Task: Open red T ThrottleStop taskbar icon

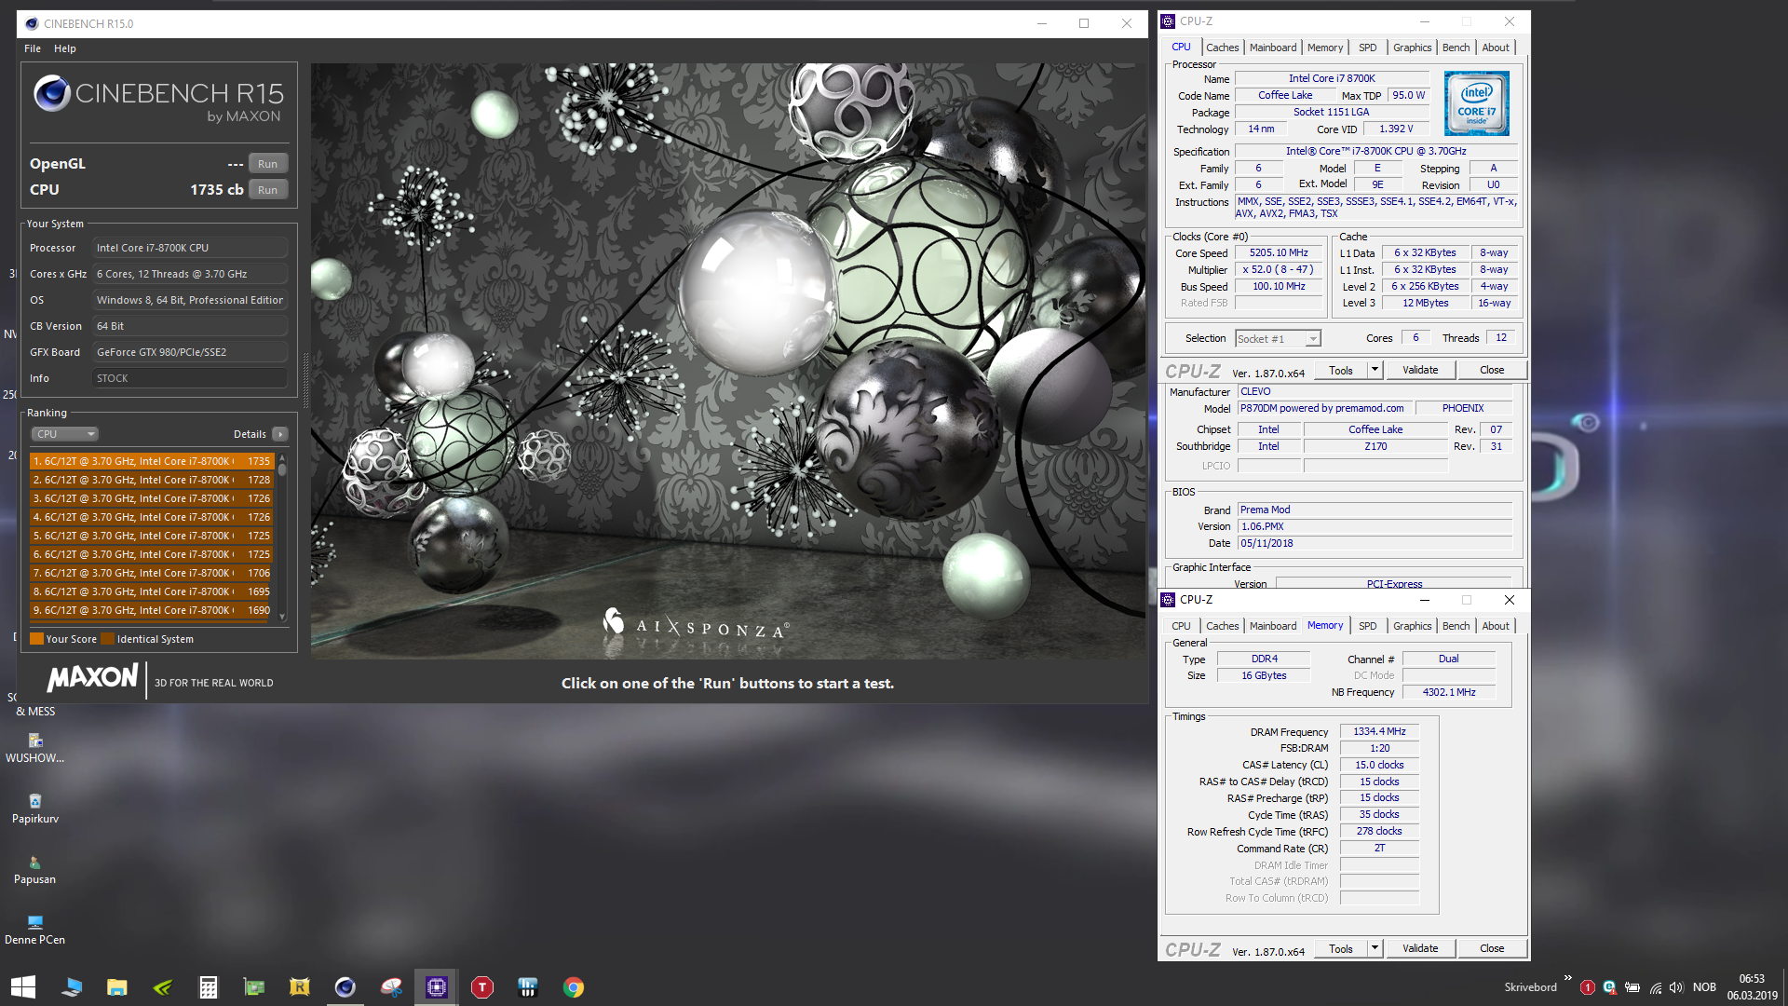Action: coord(482,987)
